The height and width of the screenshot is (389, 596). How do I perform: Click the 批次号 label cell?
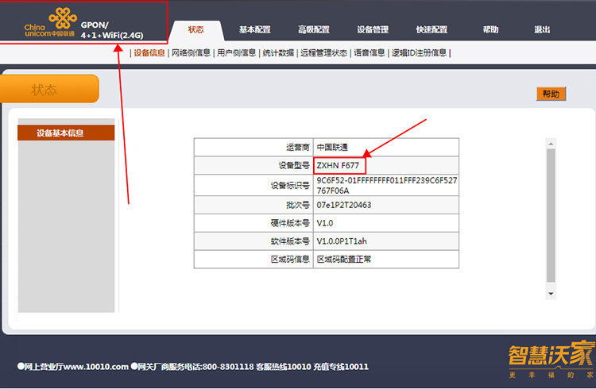coord(253,205)
